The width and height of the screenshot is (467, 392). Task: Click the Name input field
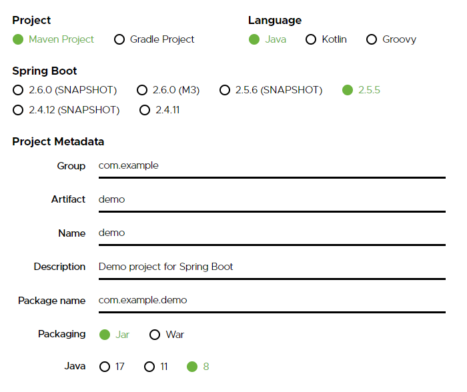(x=271, y=233)
